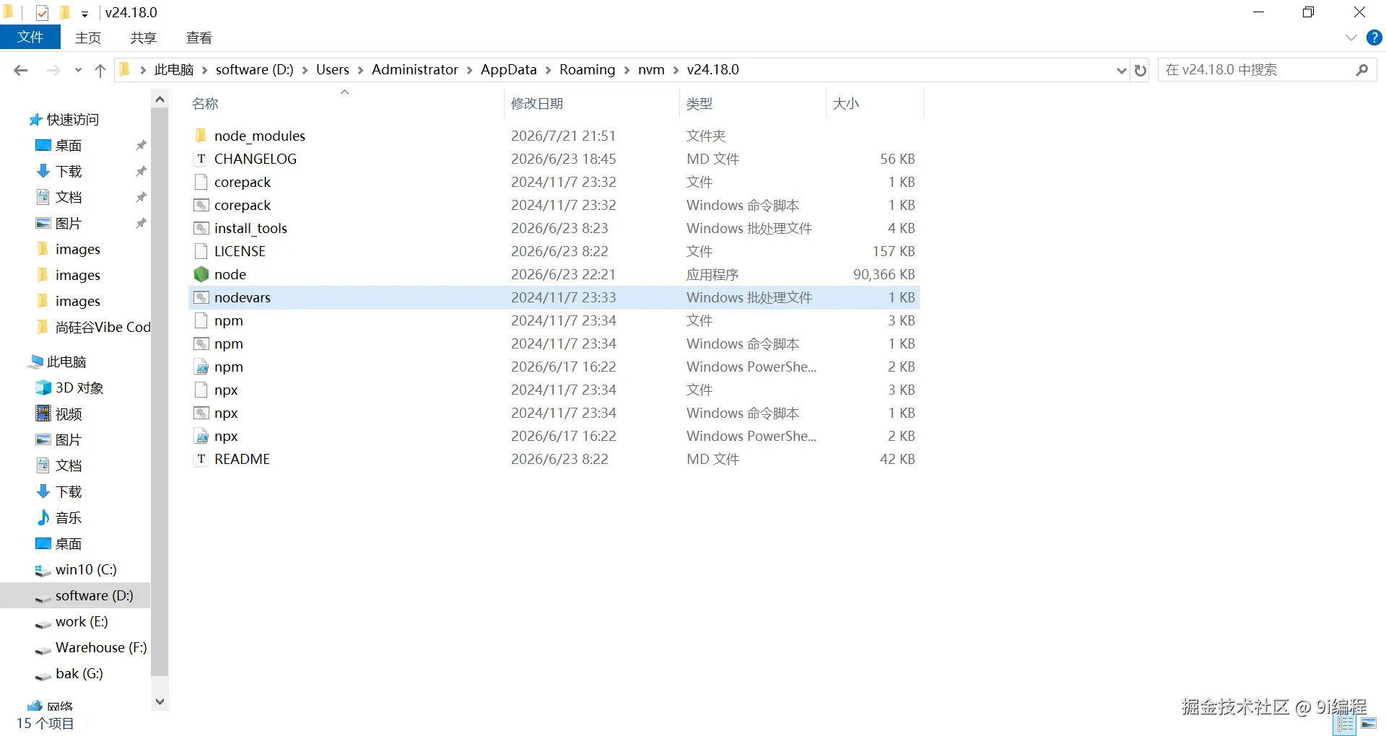Open the address bar history dropdown
This screenshot has width=1386, height=736.
pyautogui.click(x=1121, y=70)
